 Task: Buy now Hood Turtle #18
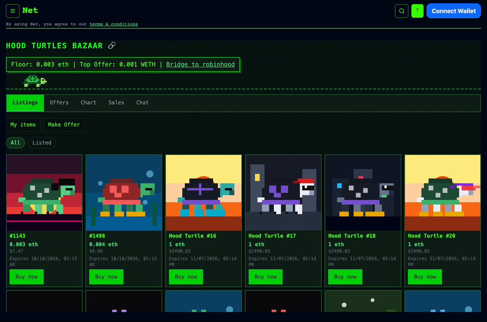coord(345,277)
